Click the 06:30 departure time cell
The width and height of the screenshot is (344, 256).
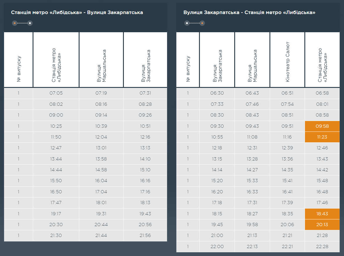click(x=217, y=93)
